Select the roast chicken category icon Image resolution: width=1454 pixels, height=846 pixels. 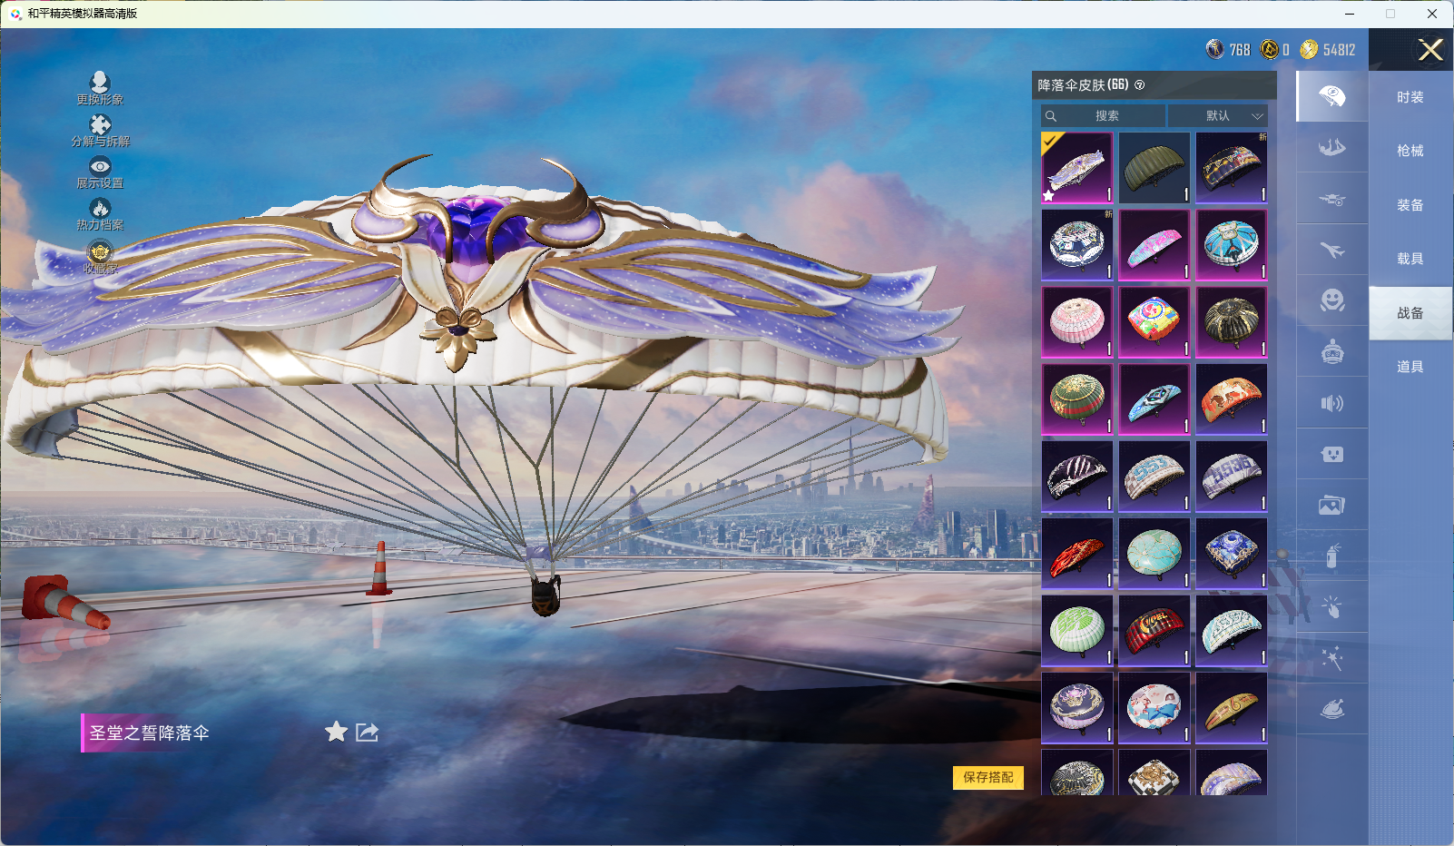tap(1332, 709)
